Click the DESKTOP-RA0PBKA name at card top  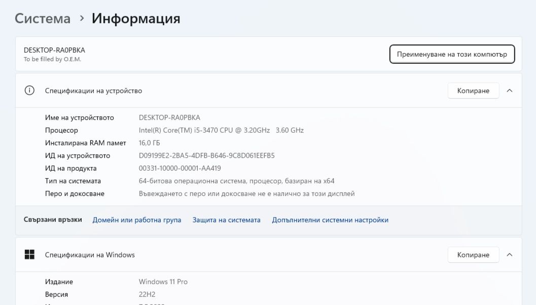point(54,50)
